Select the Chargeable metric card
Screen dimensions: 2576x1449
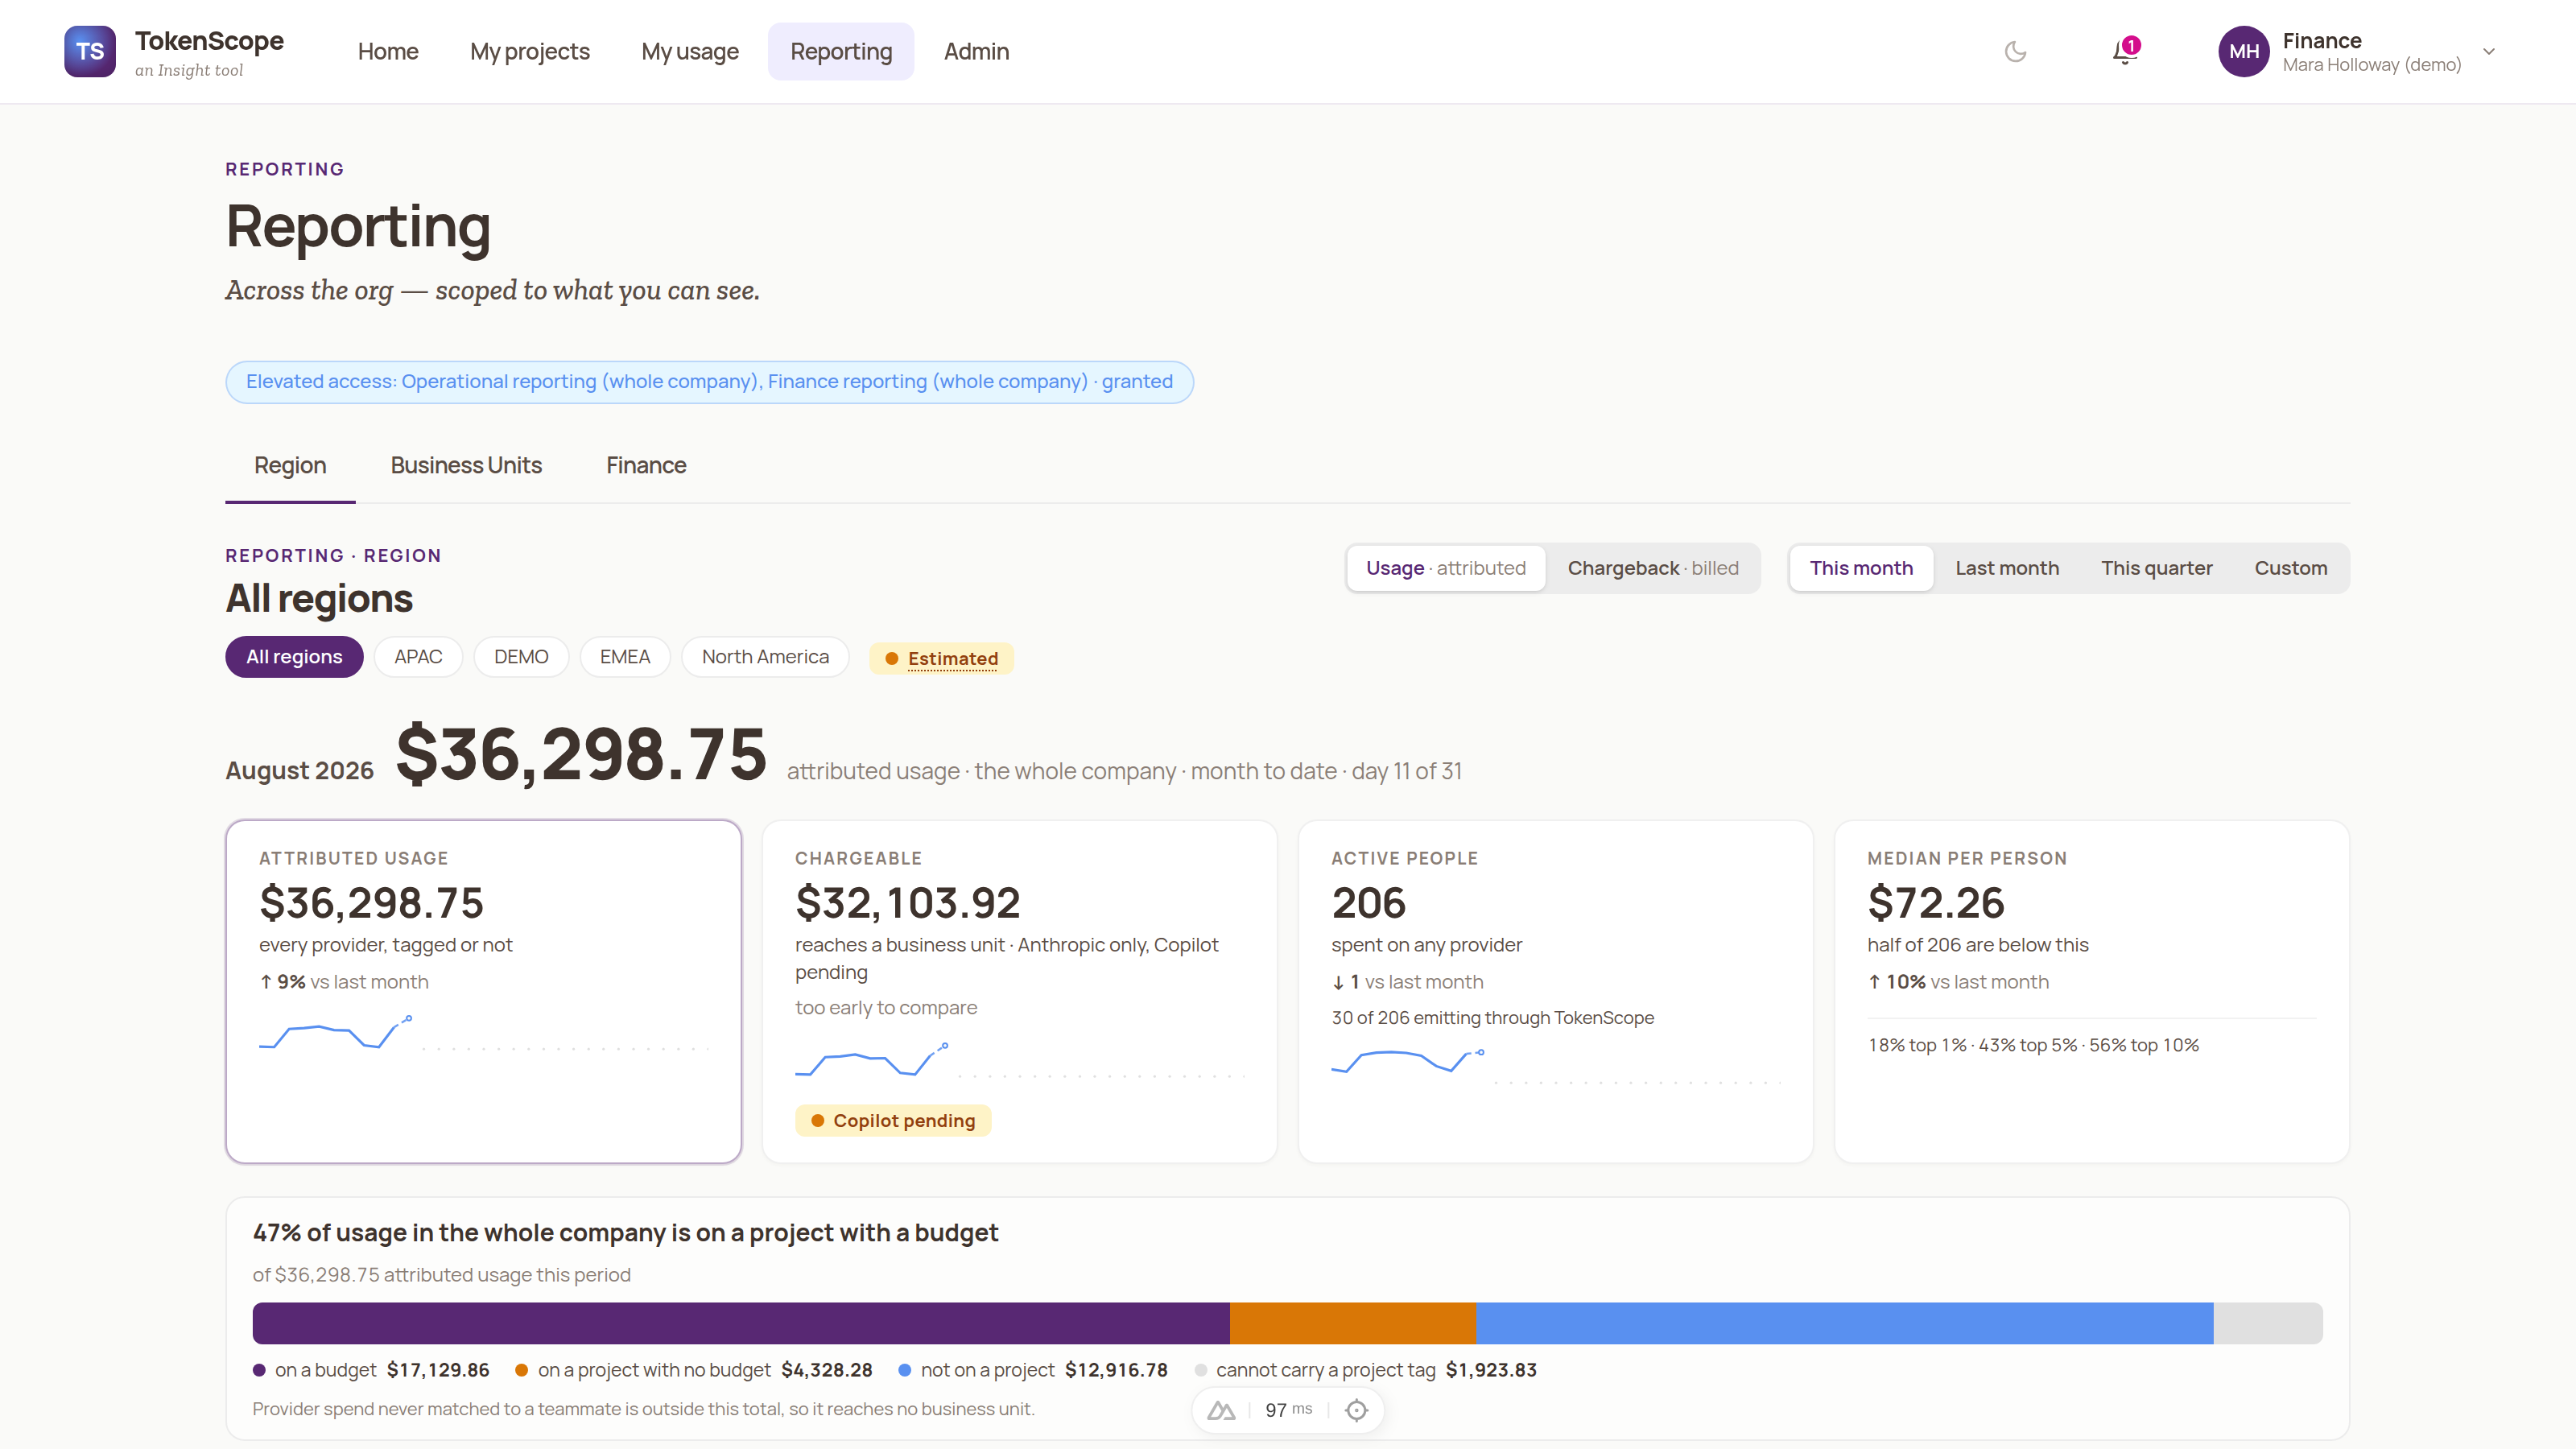point(1019,992)
